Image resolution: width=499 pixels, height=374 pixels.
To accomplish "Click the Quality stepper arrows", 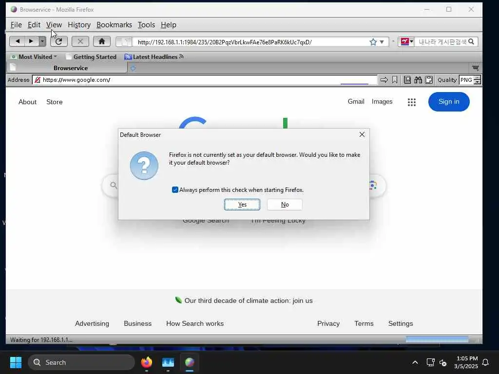I will 477,80.
